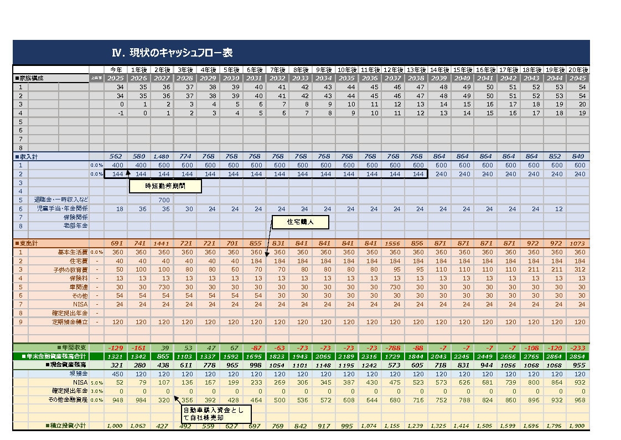Select the 車関連 row label
The image size is (621, 440).
click(79, 287)
